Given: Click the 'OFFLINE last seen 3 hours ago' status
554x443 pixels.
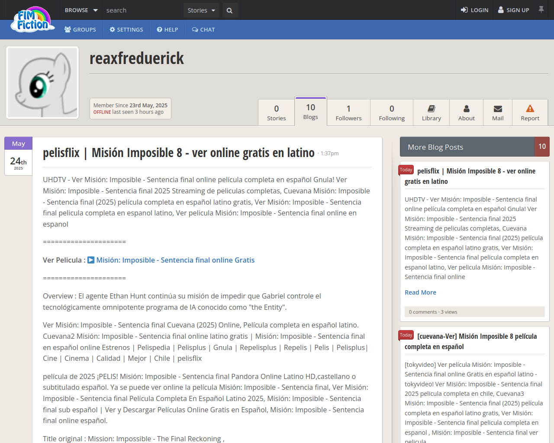Looking at the screenshot, I should 129,112.
